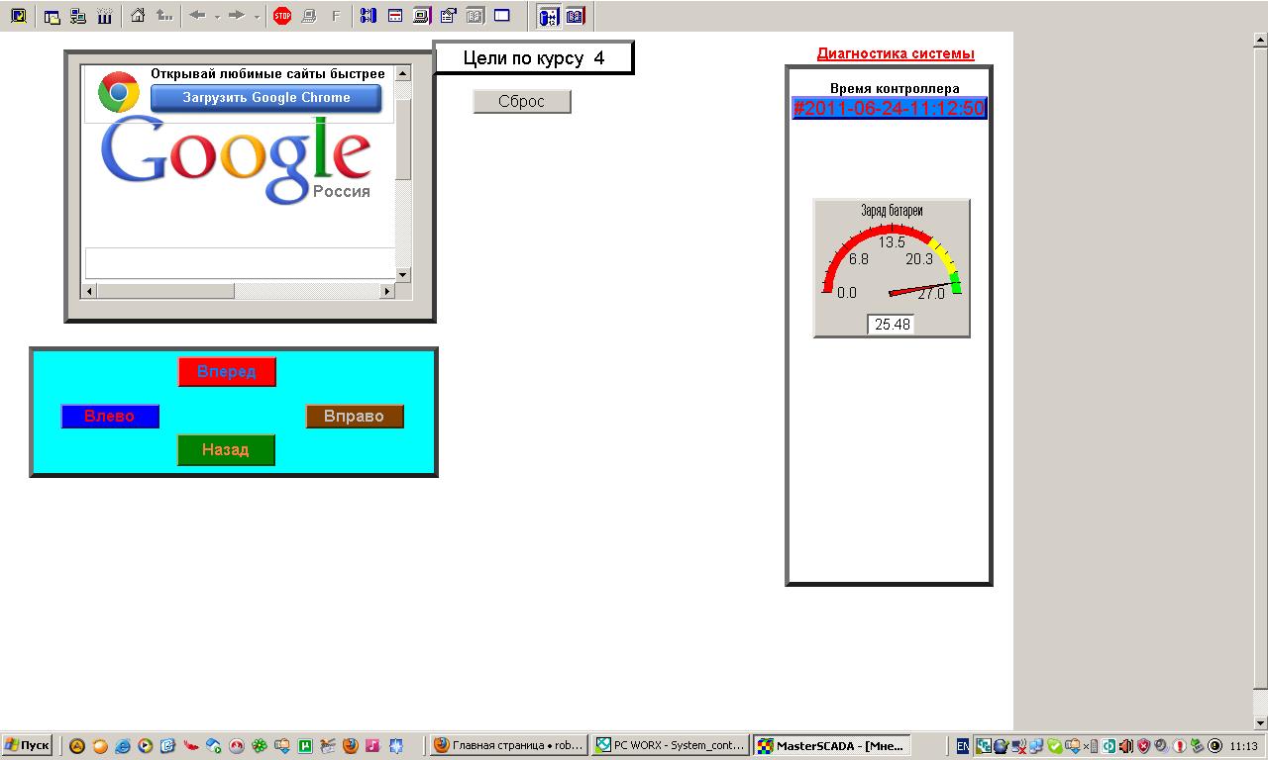Click the monitor with yellow arrow toolbar icon
Screen dimensions: 1268x760
pyautogui.click(x=18, y=16)
